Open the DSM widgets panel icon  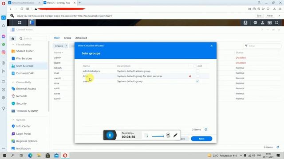click(x=269, y=23)
